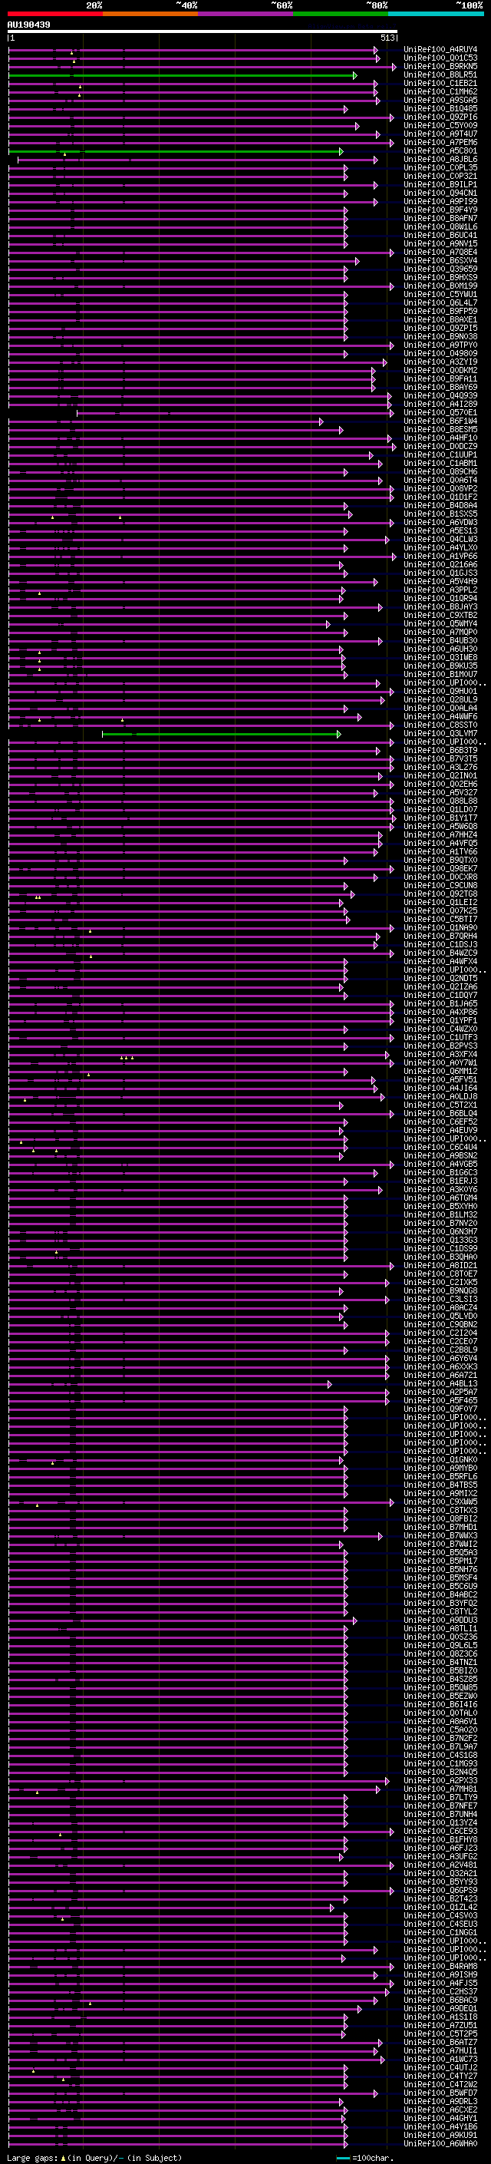The height and width of the screenshot is (2164, 491).
Task: Open hit UniRef100_B0M199
Action: [x=440, y=286]
